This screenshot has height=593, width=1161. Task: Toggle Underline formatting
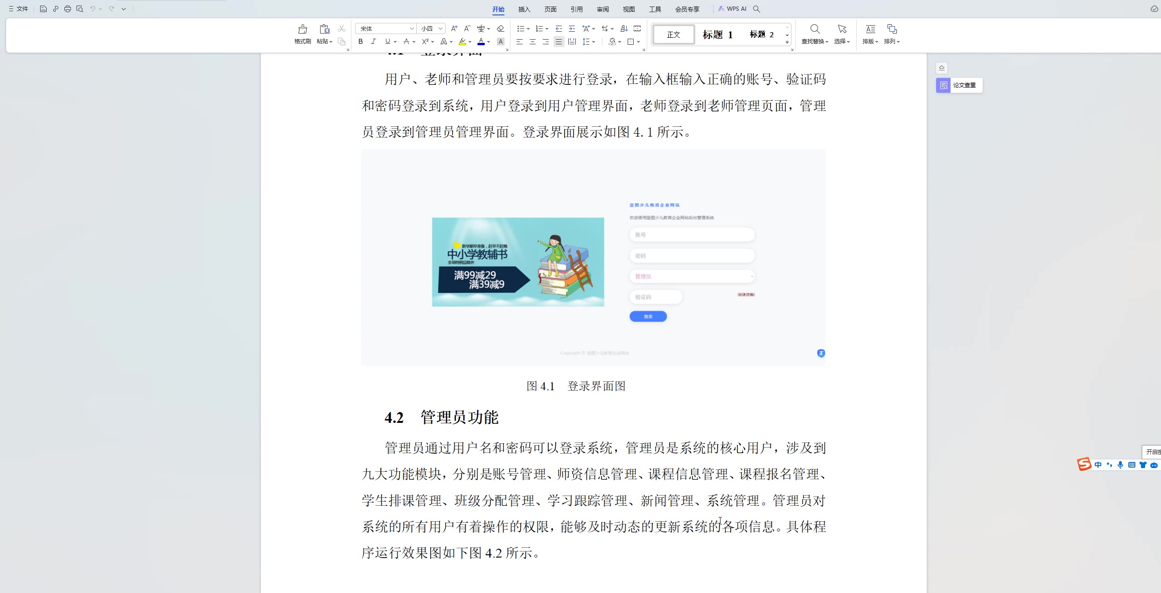pos(387,41)
